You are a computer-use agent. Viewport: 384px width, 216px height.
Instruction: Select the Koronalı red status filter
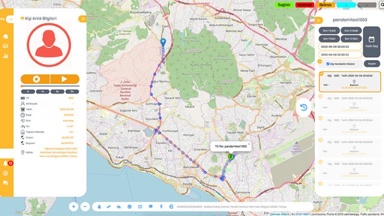click(304, 5)
